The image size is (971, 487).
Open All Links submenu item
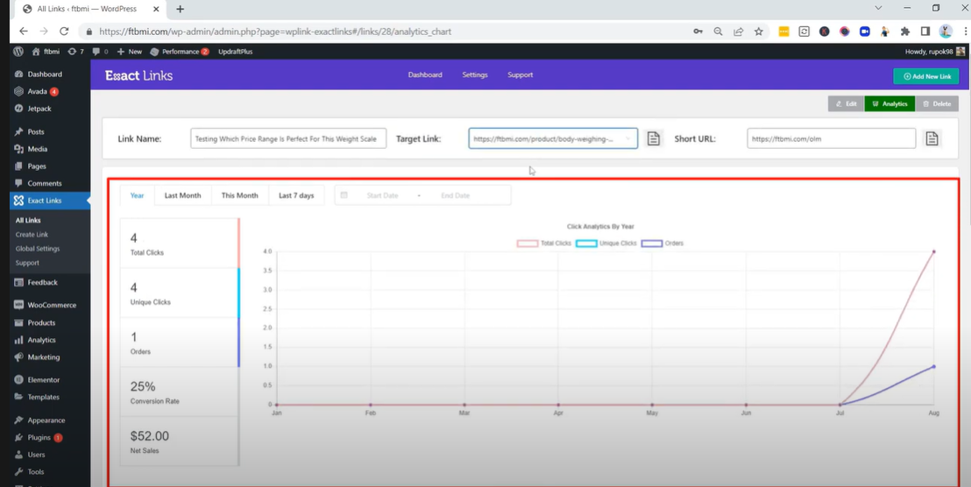29,221
